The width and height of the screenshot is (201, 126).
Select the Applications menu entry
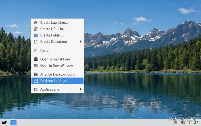[x=58, y=89]
